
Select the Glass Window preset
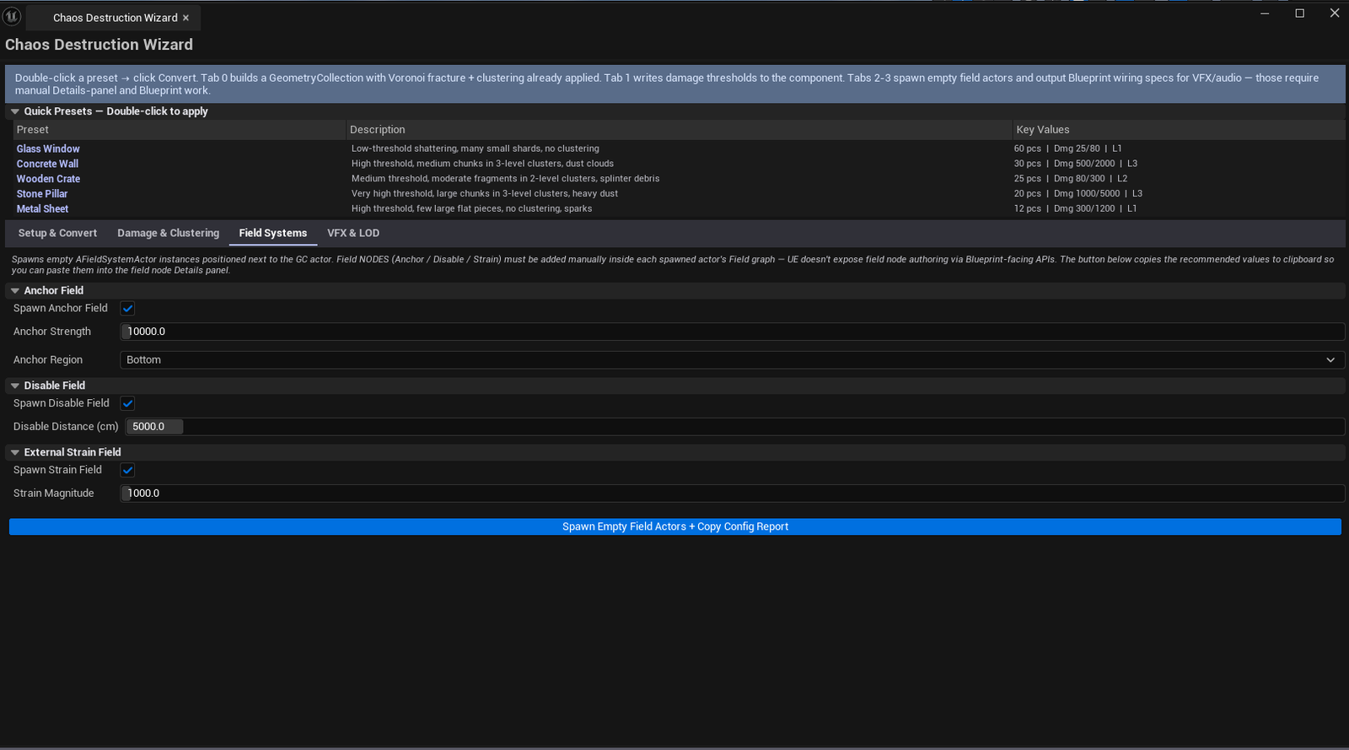coord(48,148)
